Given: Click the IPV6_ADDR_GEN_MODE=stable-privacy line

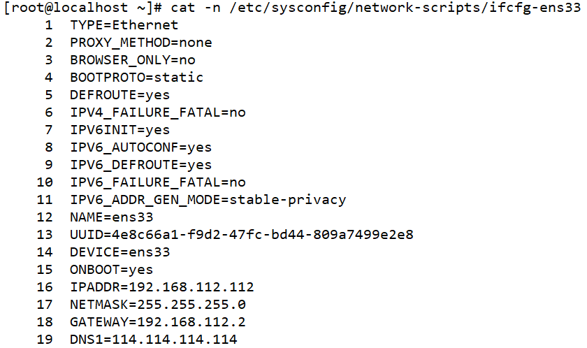Looking at the screenshot, I should point(208,200).
